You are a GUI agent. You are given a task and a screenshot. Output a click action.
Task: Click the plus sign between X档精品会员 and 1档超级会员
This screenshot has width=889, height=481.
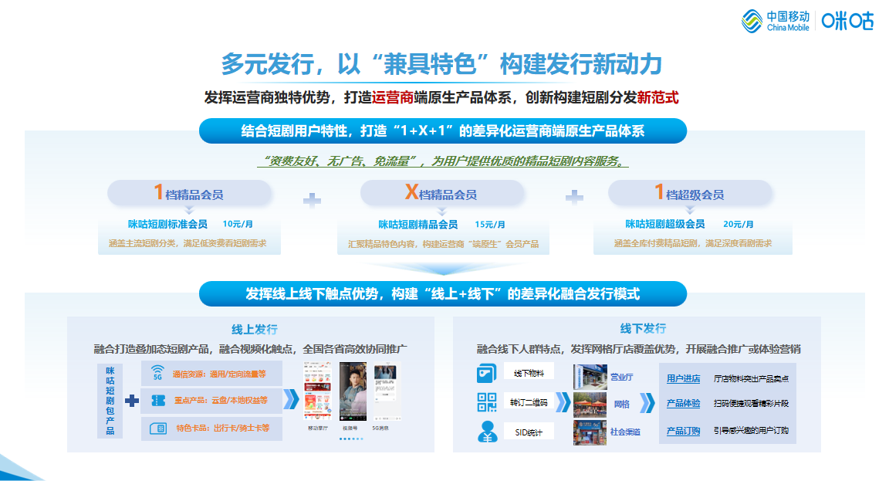(x=574, y=197)
